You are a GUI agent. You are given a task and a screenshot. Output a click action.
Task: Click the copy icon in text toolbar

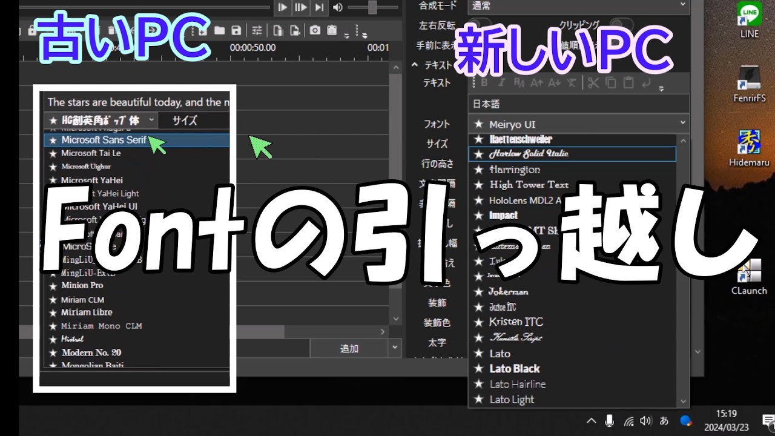611,83
